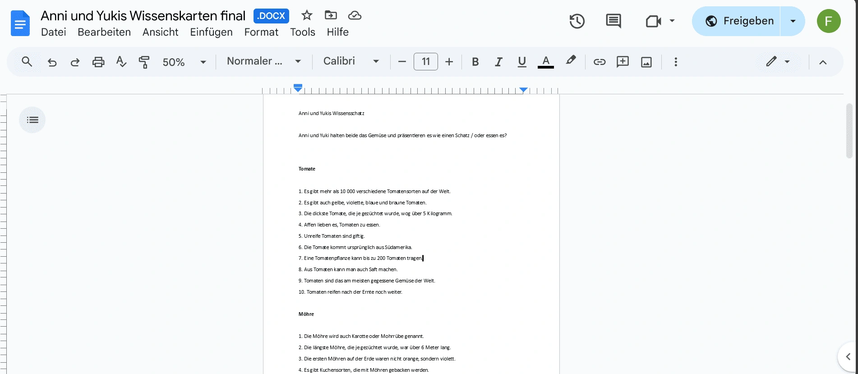Open the text color picker
858x374 pixels.
pyautogui.click(x=545, y=62)
